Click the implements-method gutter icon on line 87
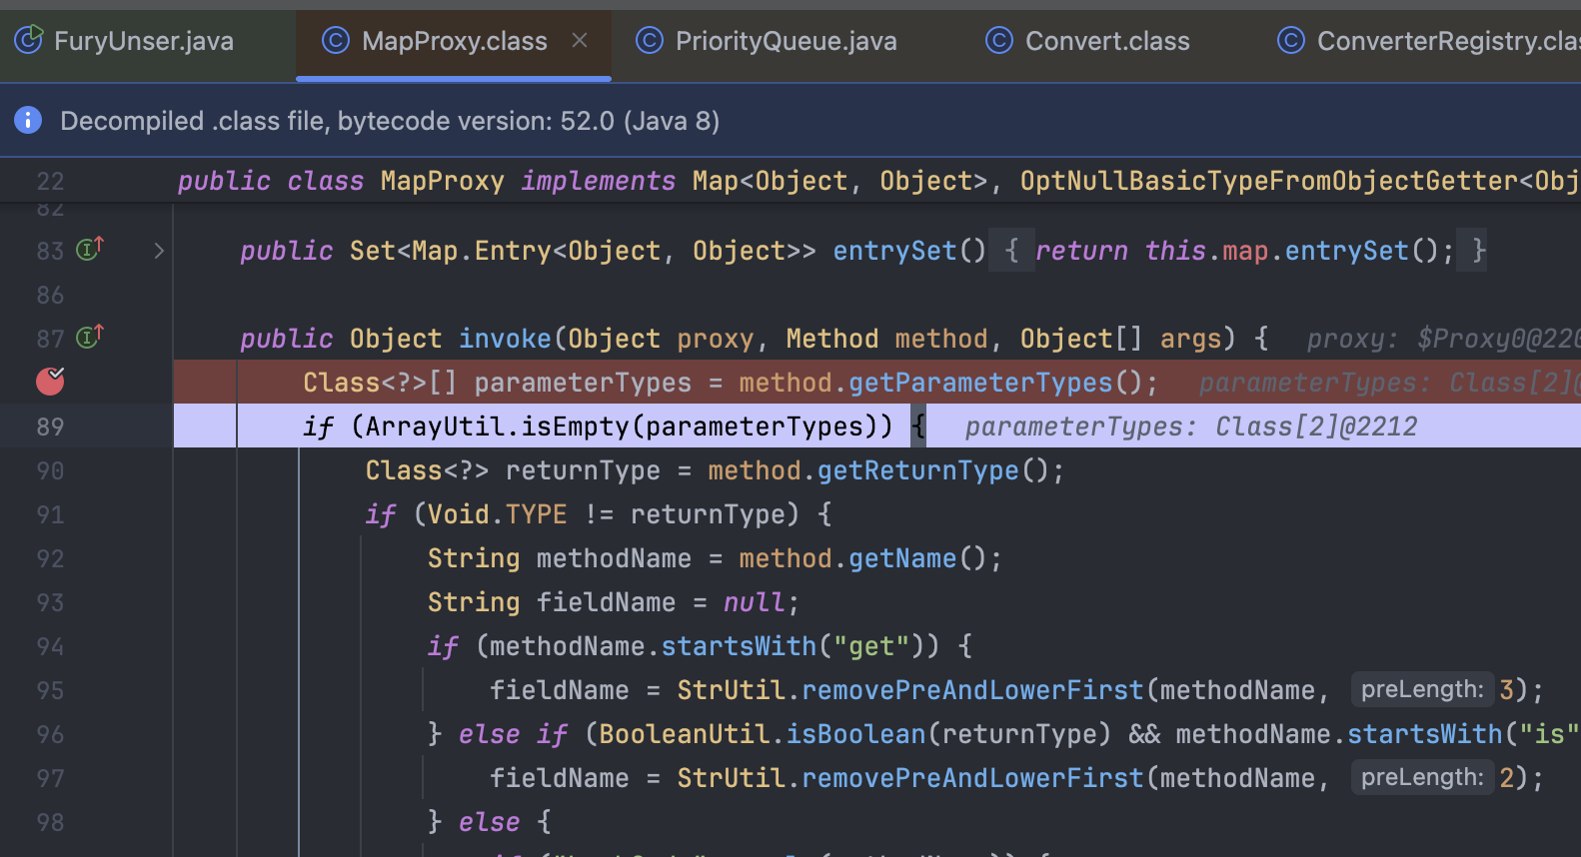Screen dimensions: 1581x857 click(89, 338)
